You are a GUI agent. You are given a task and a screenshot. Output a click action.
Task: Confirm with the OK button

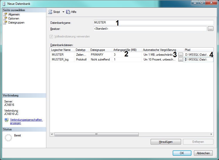pyautogui.click(x=182, y=153)
